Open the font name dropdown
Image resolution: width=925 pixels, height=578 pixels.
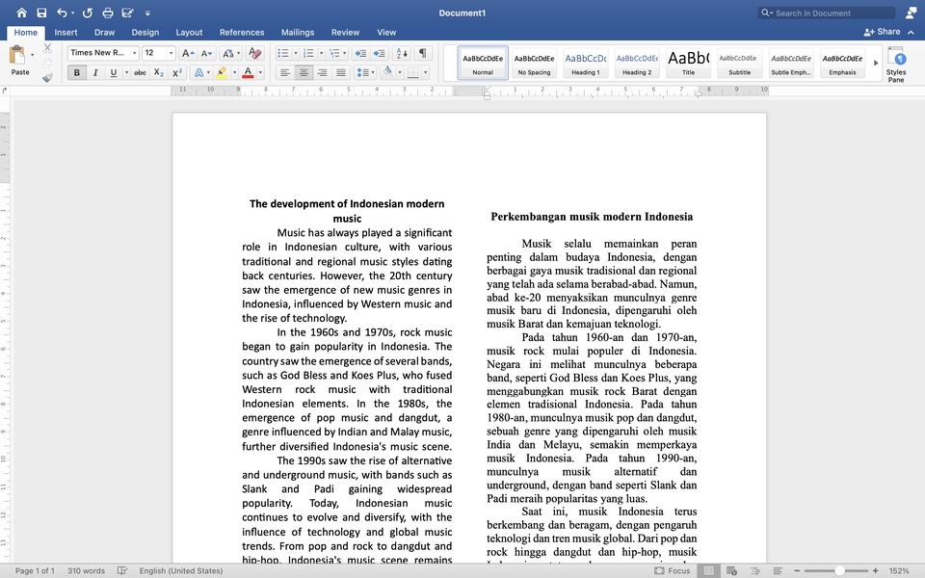coord(135,53)
